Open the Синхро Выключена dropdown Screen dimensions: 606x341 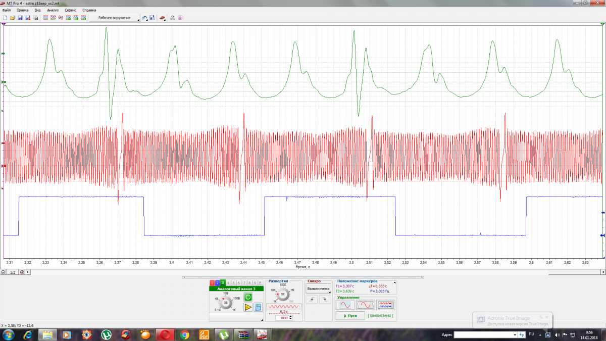(x=318, y=289)
